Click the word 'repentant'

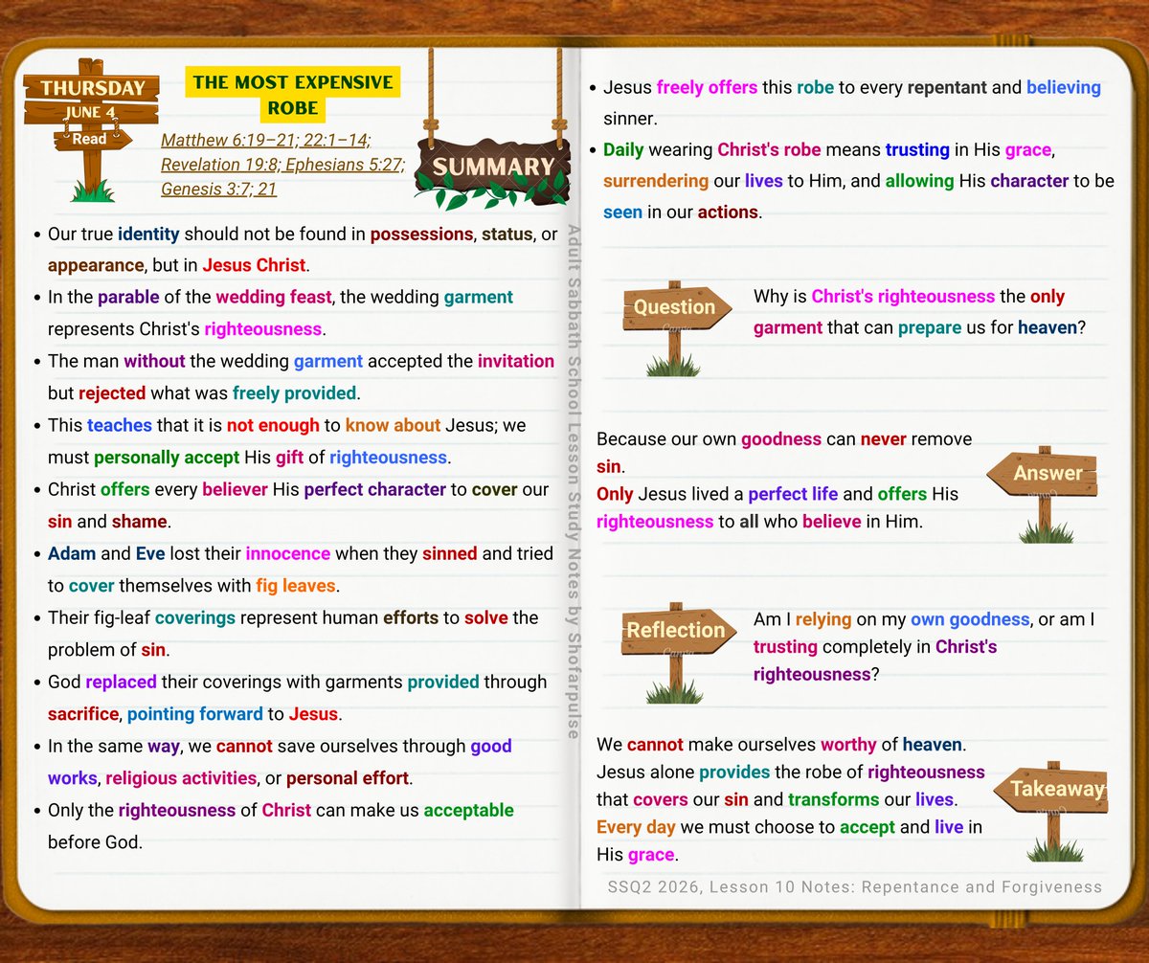click(x=947, y=87)
